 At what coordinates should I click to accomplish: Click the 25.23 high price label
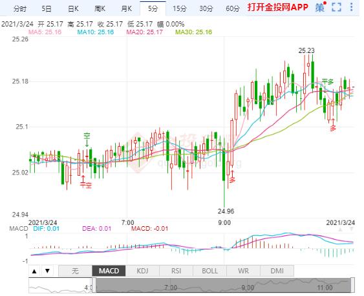pyautogui.click(x=306, y=50)
